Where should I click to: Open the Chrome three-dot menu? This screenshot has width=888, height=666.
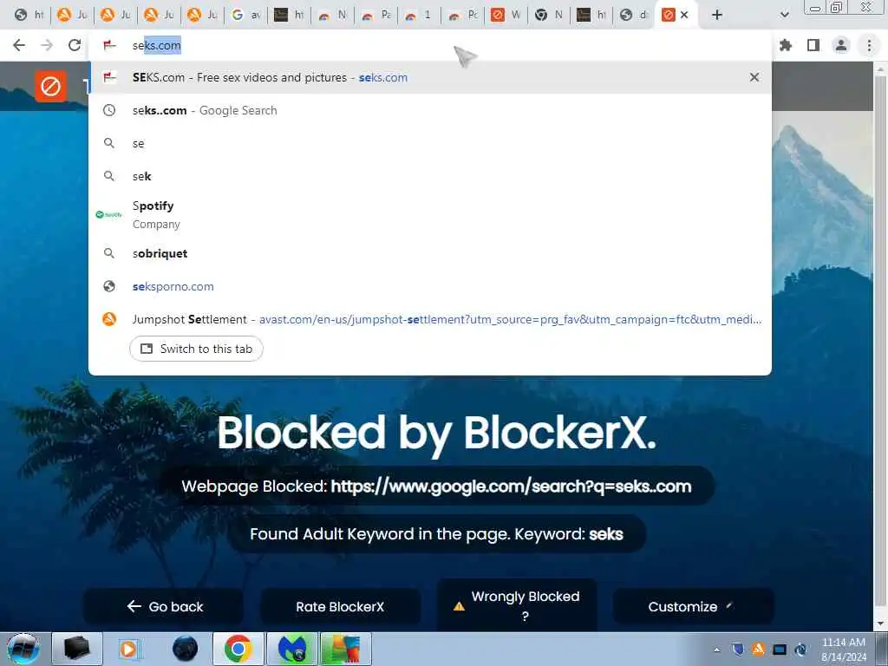(x=869, y=45)
